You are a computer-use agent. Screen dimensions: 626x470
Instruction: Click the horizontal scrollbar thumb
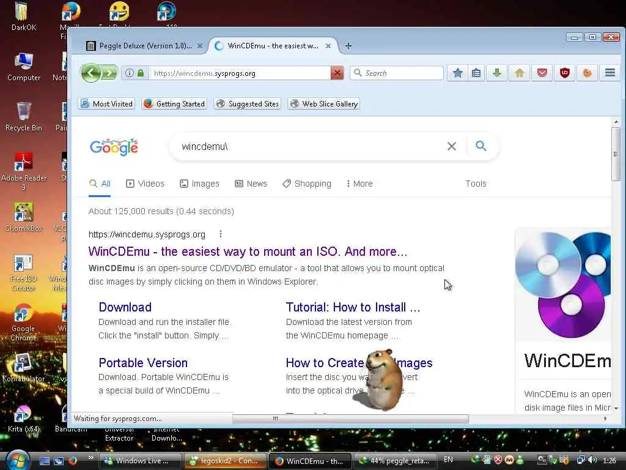(350, 419)
